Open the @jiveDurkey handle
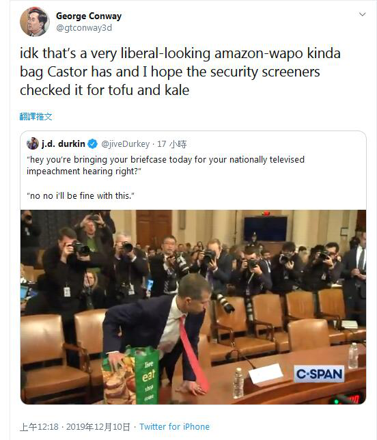 pos(125,144)
